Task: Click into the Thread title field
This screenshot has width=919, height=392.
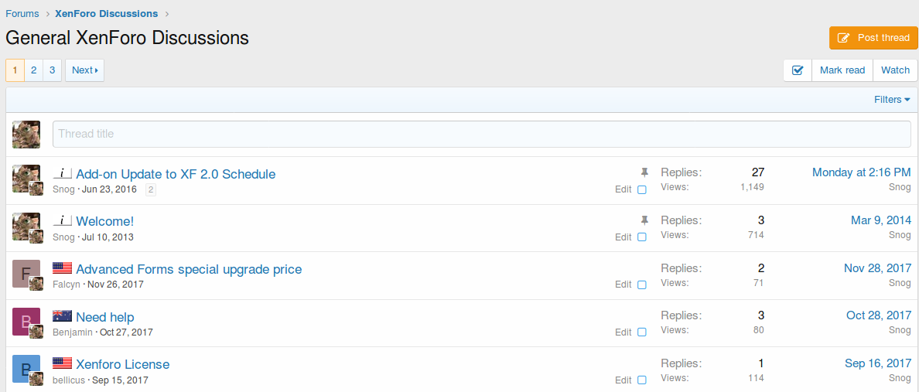Action: pos(481,134)
